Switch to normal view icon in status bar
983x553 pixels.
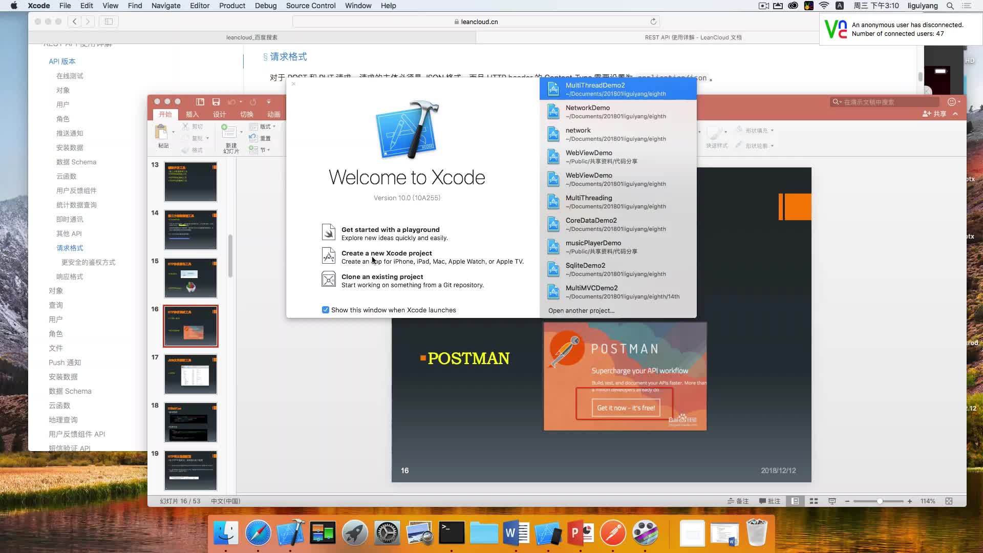point(795,501)
